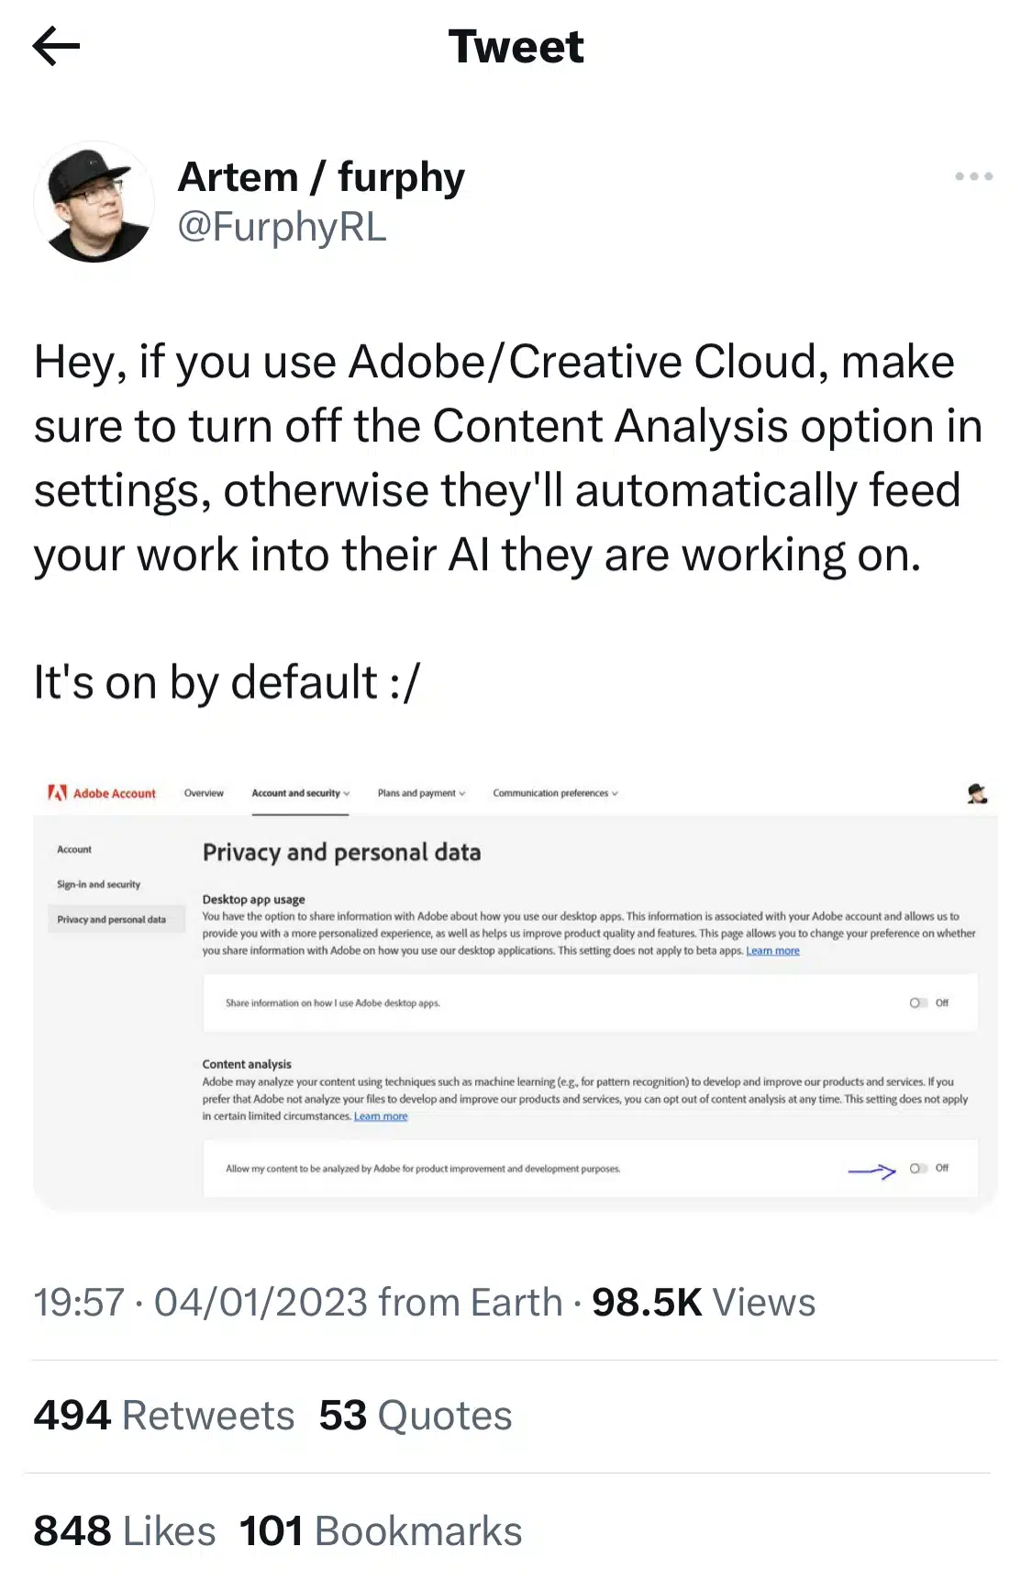Select Privacy and personal data sidebar item

coord(112,919)
